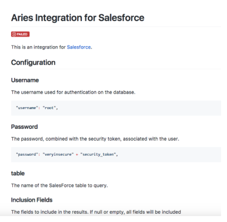
Task: Click 'The password, combined with the security token' sentence
Action: pyautogui.click(x=95, y=139)
